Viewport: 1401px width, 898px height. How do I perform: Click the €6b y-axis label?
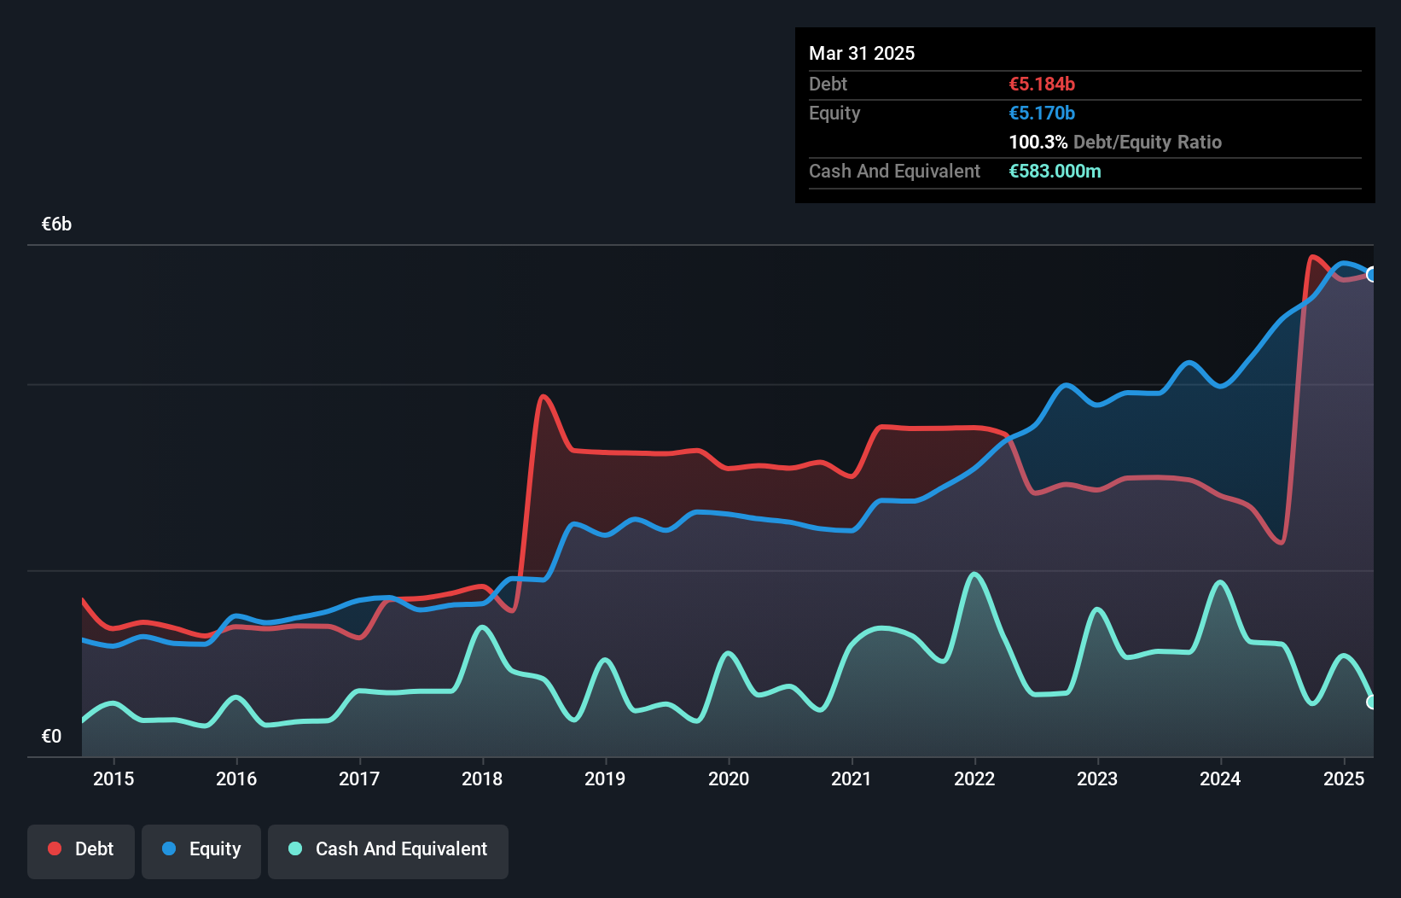tap(56, 224)
